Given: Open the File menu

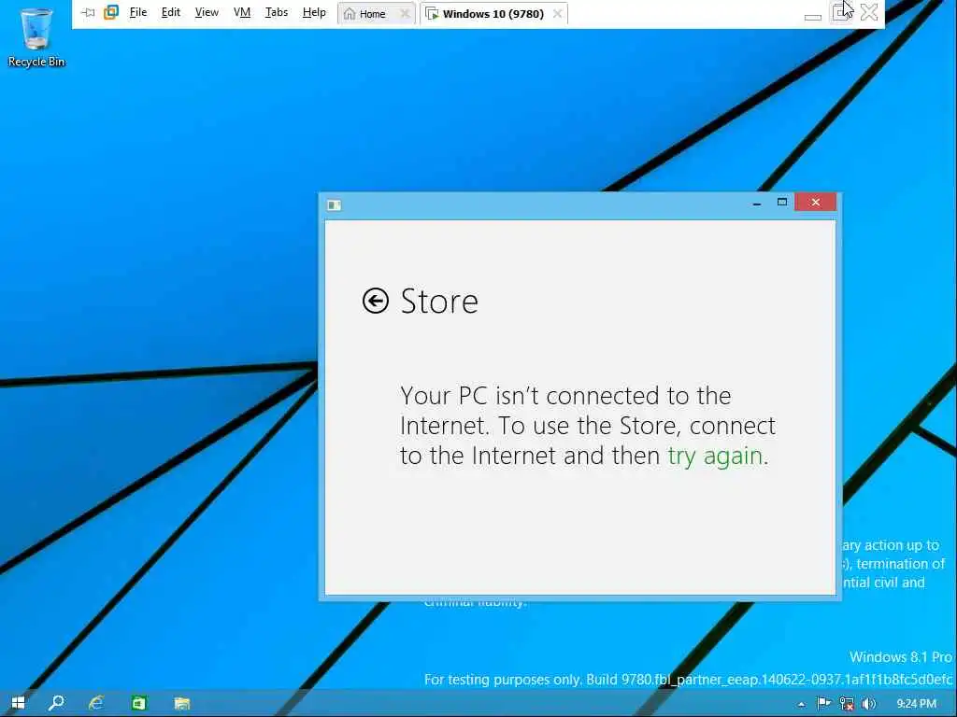Looking at the screenshot, I should (x=138, y=13).
